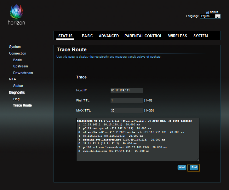Screen dimensions: 229x190
Task: Click the MAX TTL input field
Action: [127, 111]
